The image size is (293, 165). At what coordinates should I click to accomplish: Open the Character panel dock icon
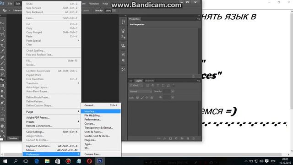click(x=123, y=55)
